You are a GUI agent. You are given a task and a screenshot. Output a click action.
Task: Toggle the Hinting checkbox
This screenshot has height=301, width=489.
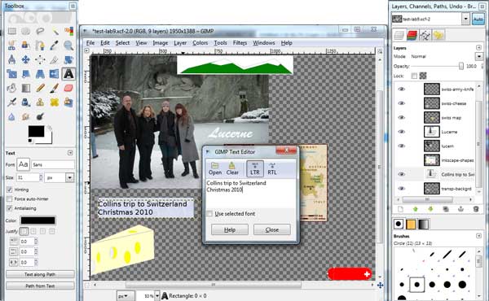(9, 190)
